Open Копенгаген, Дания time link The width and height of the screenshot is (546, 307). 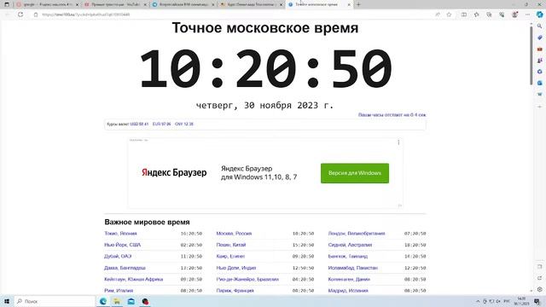pyautogui.click(x=349, y=279)
